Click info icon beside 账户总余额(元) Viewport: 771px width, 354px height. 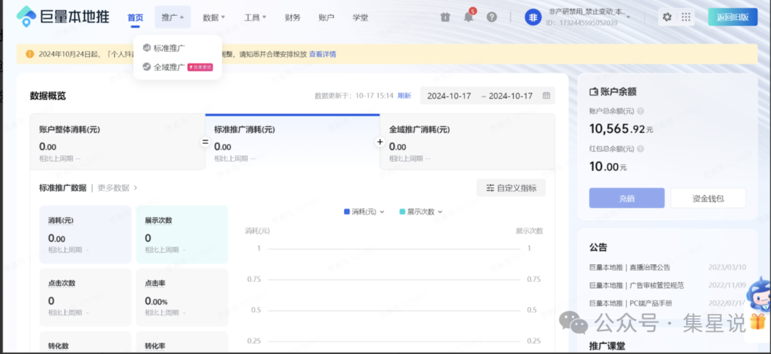(x=640, y=111)
